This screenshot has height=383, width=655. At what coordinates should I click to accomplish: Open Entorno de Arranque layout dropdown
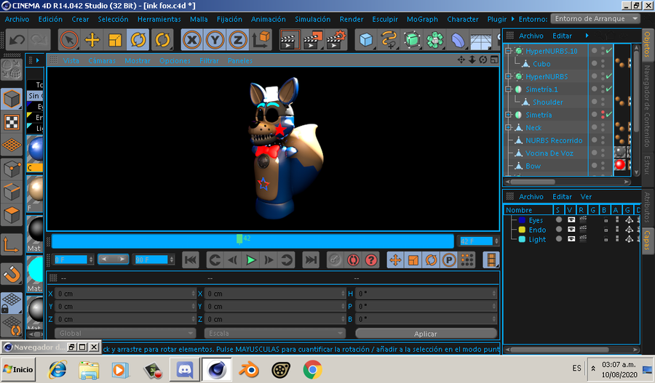[x=595, y=19]
